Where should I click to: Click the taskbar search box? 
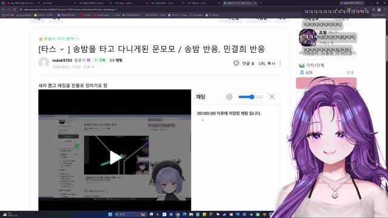pos(130,214)
